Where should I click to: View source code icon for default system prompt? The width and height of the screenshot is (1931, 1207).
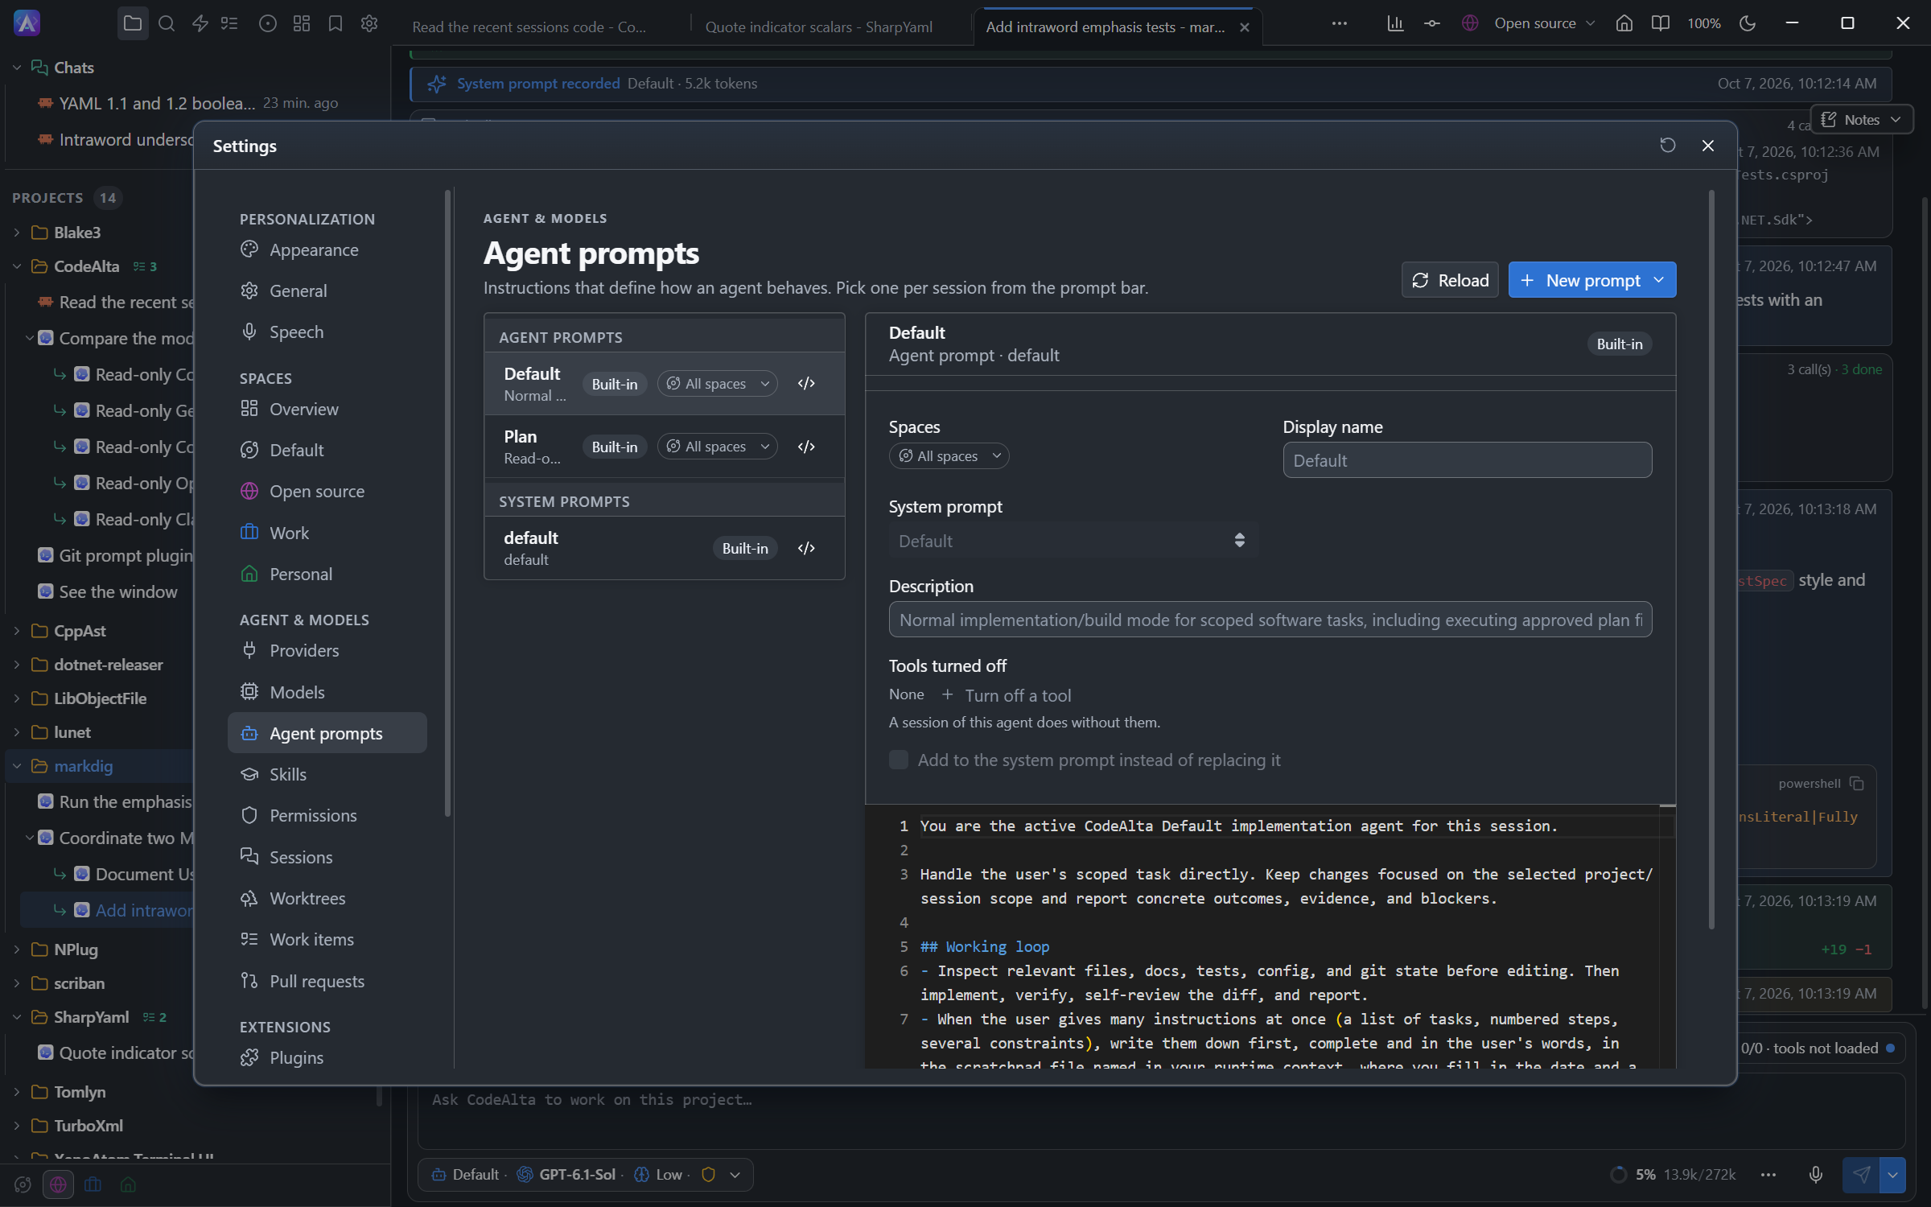click(x=806, y=548)
